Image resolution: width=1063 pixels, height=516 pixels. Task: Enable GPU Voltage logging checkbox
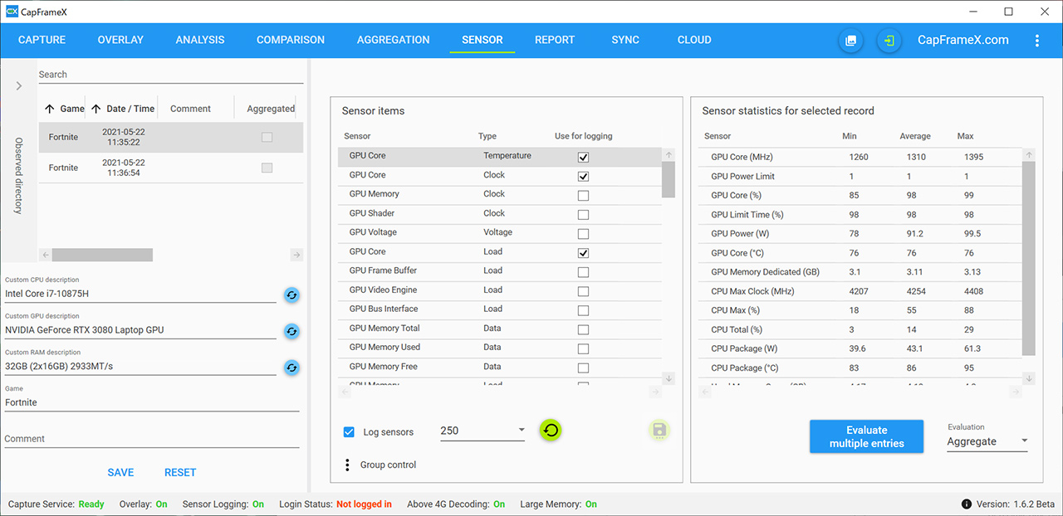tap(583, 234)
